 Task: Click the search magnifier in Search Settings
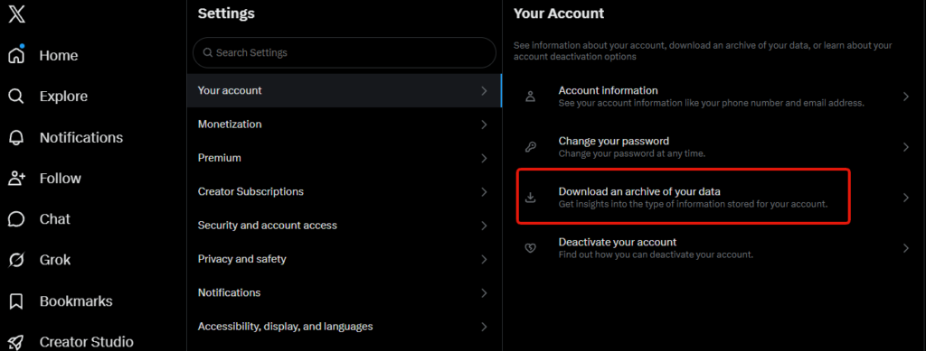[x=208, y=52]
